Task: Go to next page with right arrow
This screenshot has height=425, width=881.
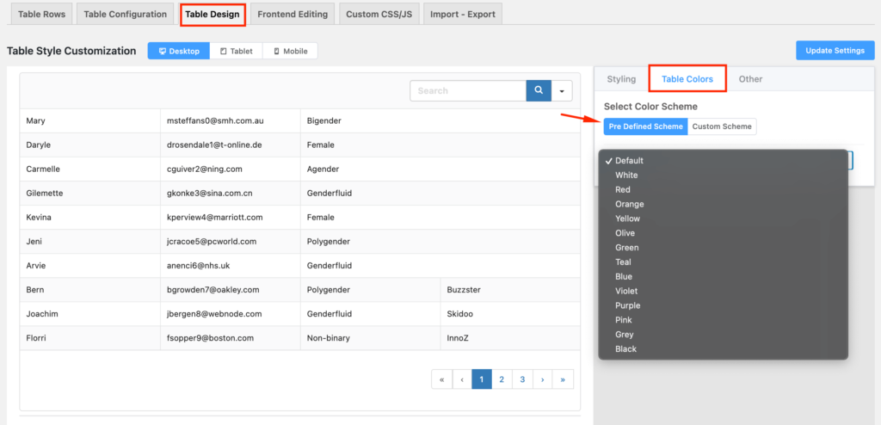Action: 543,379
